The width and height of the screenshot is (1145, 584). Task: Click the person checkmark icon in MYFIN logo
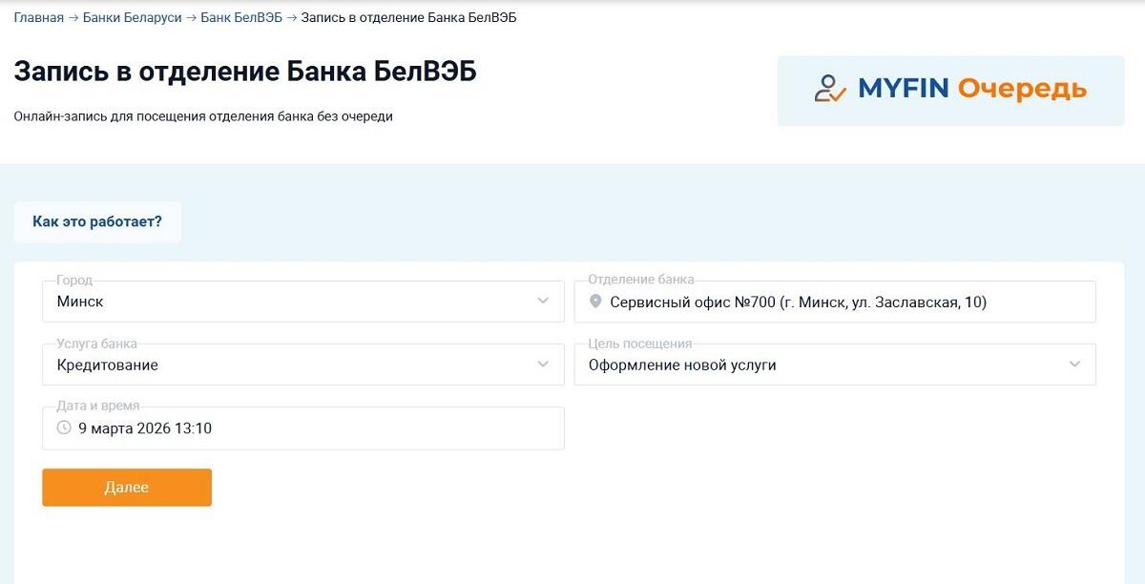point(830,89)
